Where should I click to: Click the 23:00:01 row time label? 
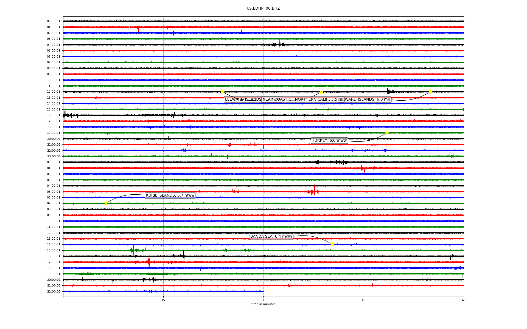click(54, 157)
